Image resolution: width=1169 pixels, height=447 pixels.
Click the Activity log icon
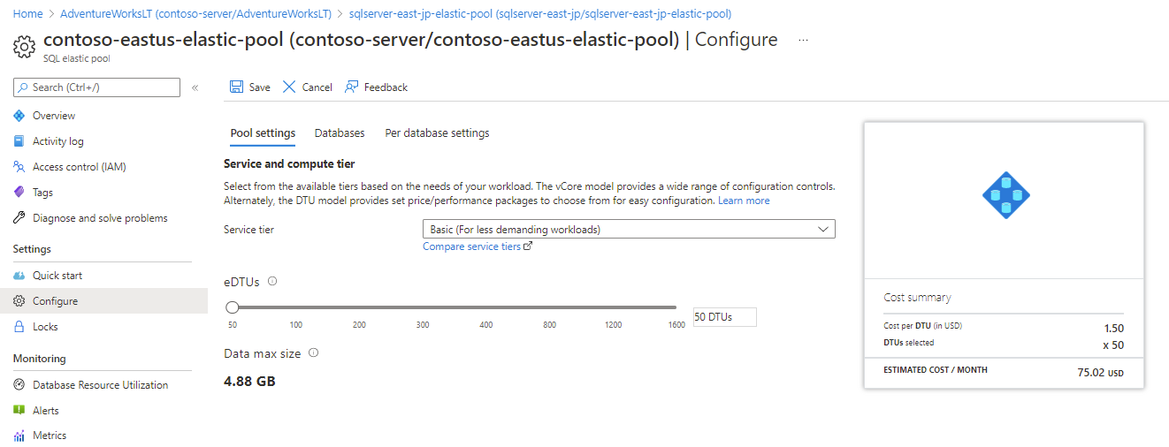pos(19,141)
